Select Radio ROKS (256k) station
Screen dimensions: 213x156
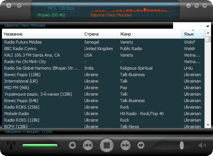tap(103, 107)
